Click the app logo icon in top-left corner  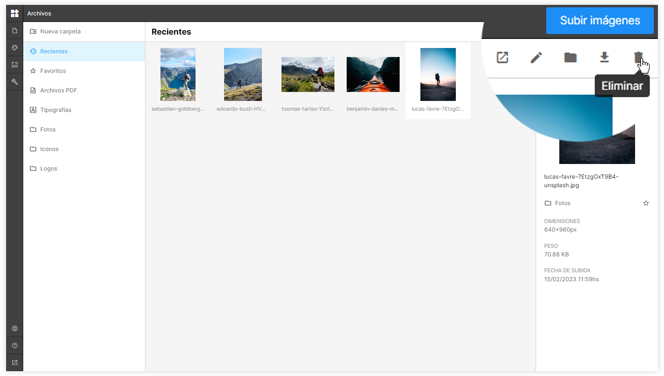(15, 13)
